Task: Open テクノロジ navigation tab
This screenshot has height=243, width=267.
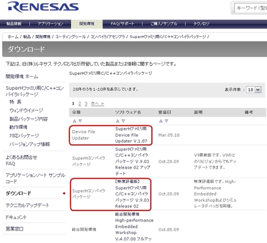Action: [201, 24]
